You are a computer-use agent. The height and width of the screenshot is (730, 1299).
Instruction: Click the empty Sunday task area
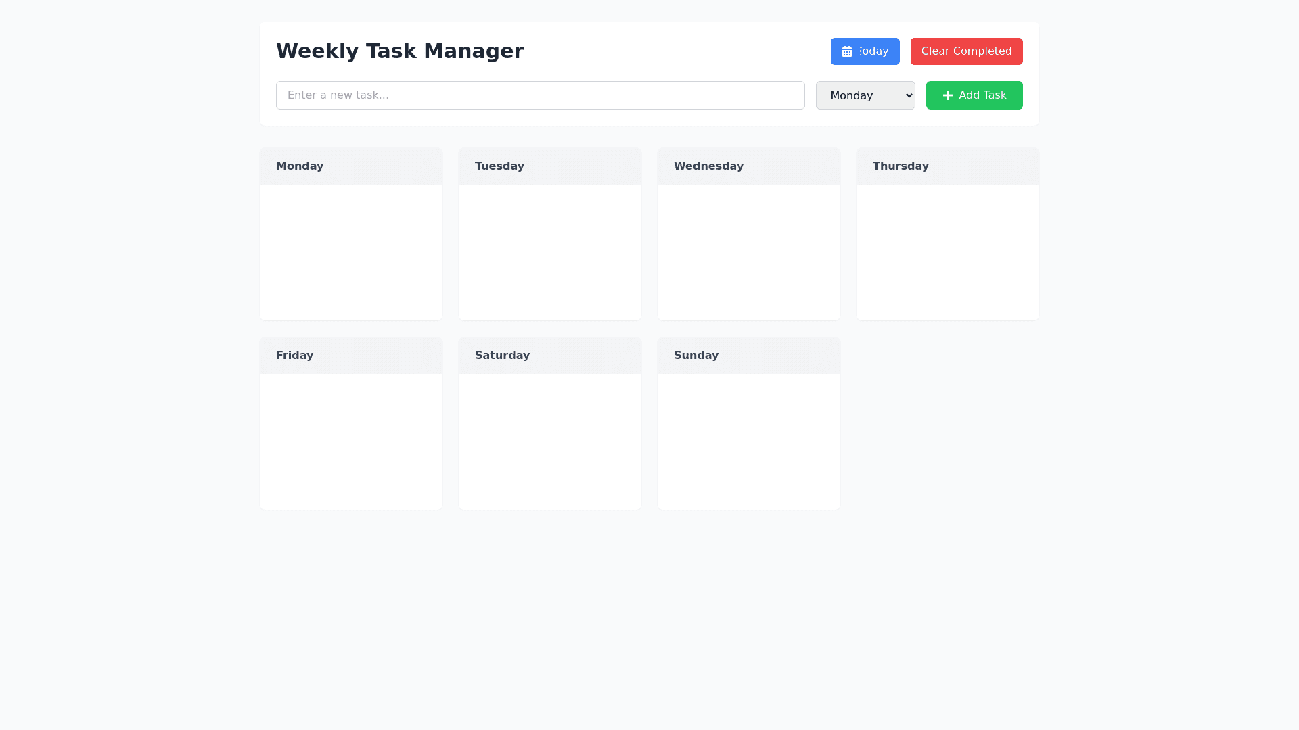(748, 441)
